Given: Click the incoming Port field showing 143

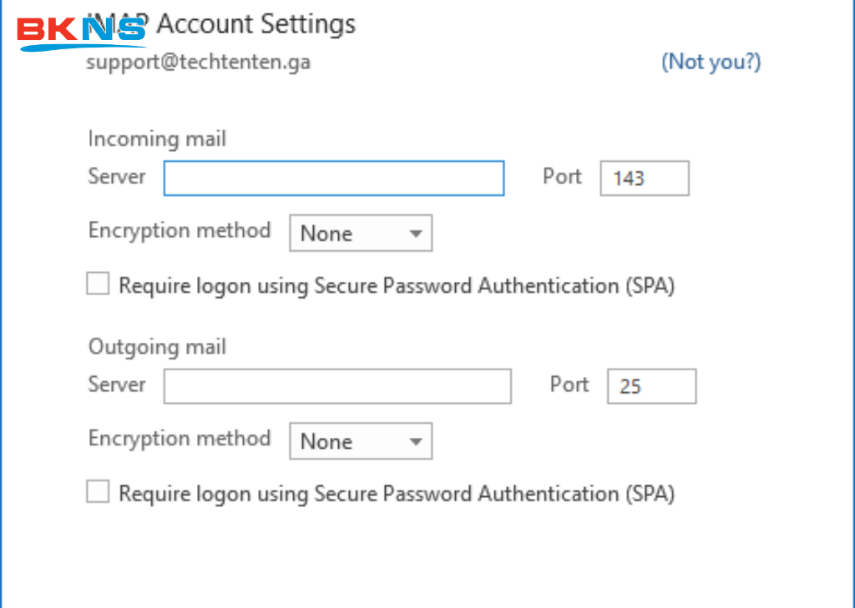Looking at the screenshot, I should (644, 178).
